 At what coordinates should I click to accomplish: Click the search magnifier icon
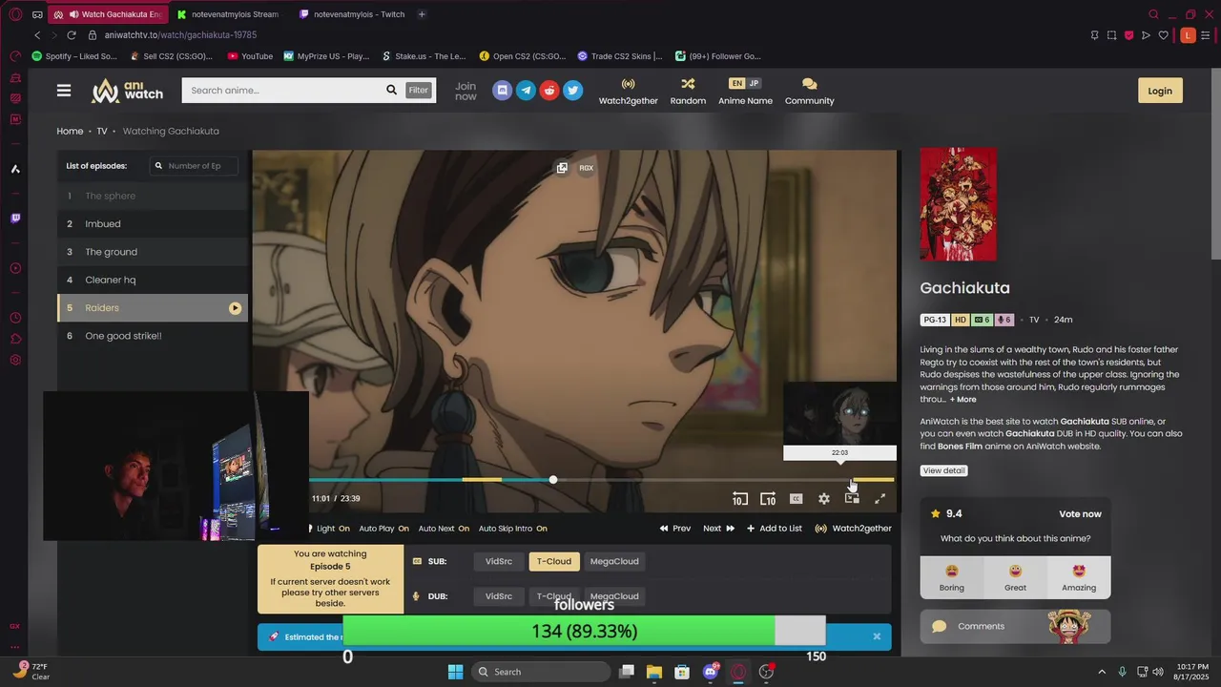click(x=391, y=90)
